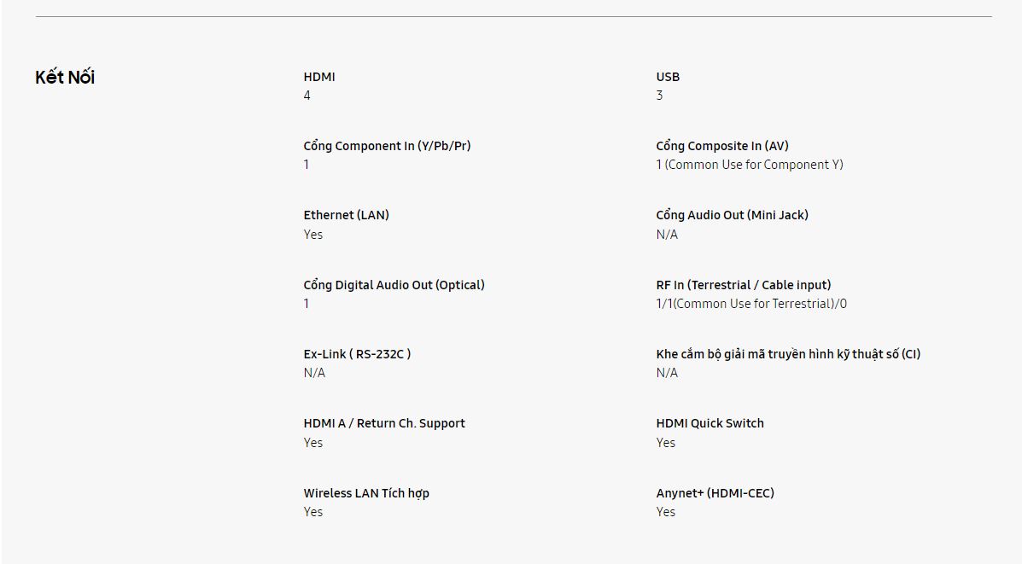Click the HDMI Quick Switch label
1022x564 pixels.
pos(710,423)
